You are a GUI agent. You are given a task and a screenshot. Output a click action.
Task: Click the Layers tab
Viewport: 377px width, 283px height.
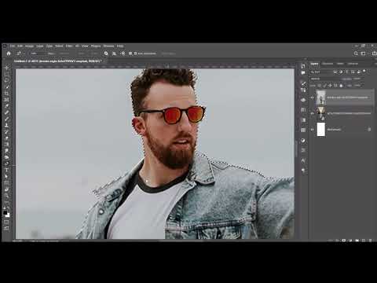314,64
